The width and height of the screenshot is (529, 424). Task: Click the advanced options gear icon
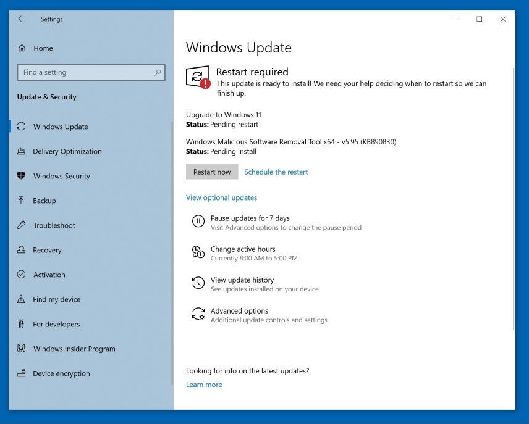pyautogui.click(x=198, y=314)
